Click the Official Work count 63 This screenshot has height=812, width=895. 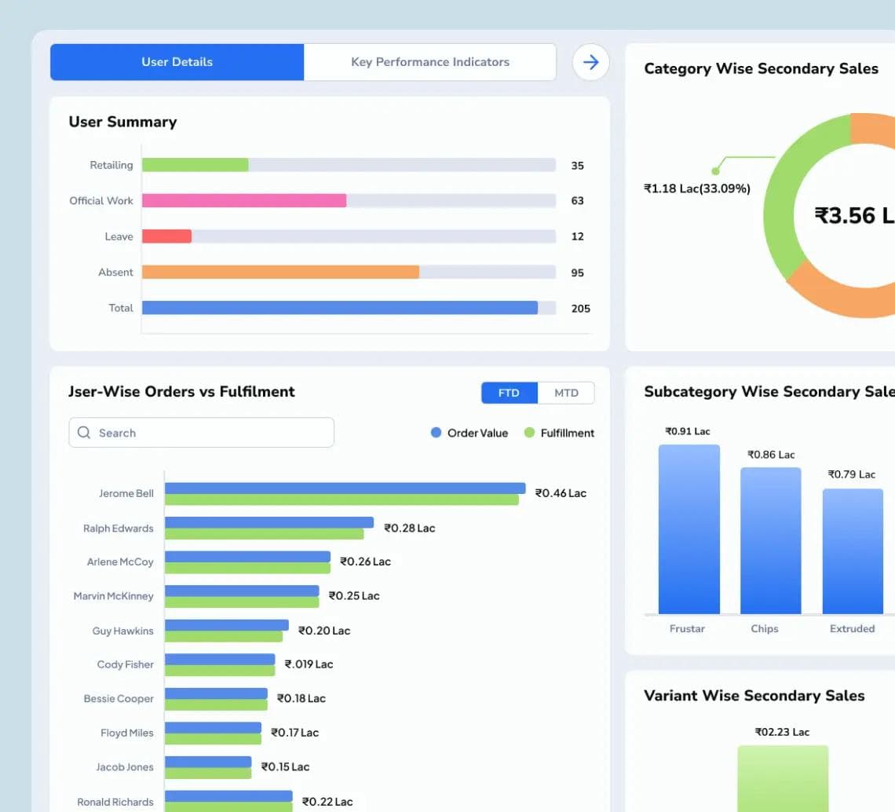coord(577,201)
